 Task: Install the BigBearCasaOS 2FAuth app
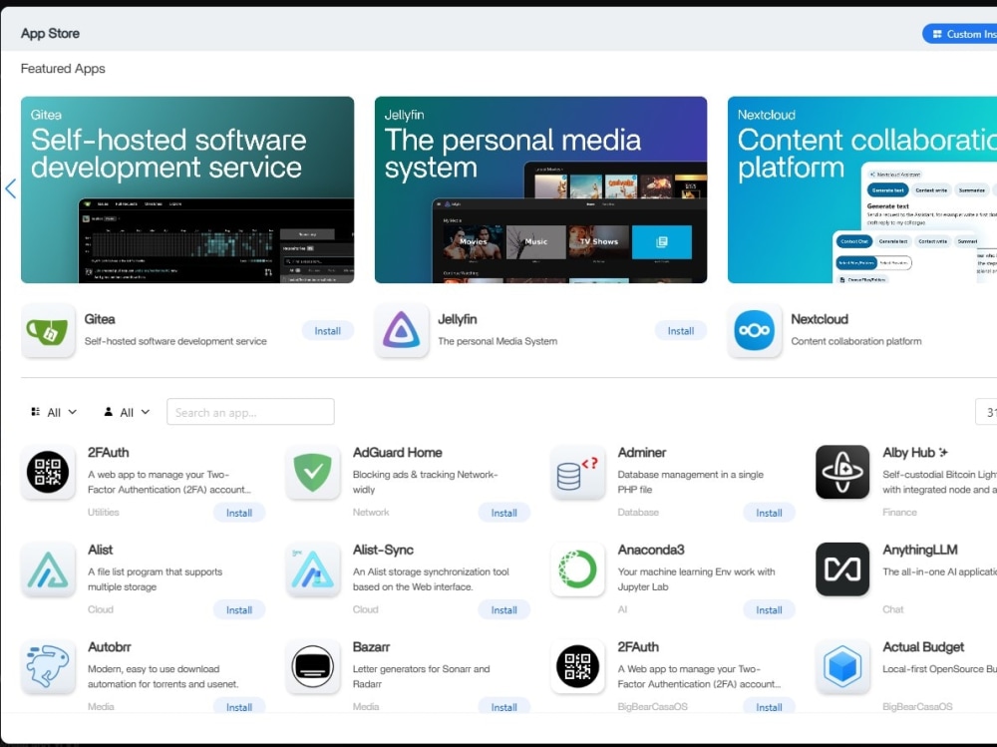[769, 706]
